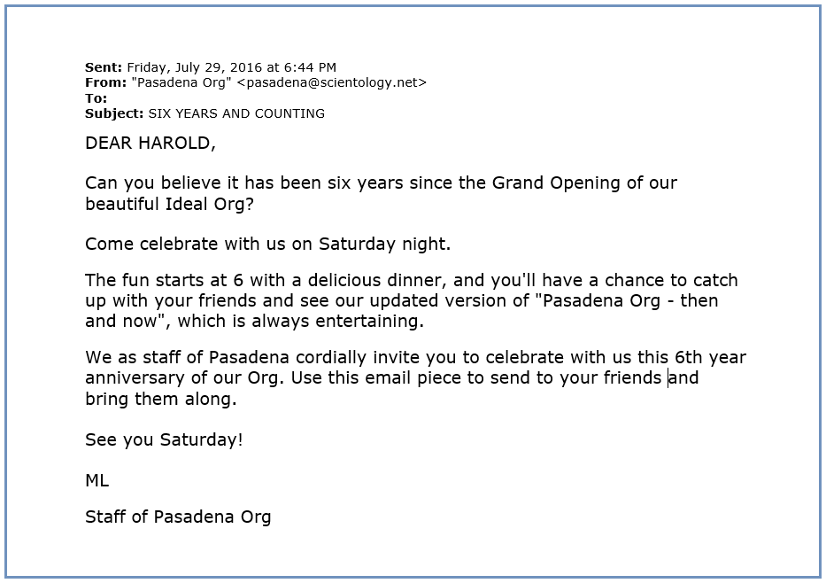Click the pasadena@scientology.net sender address

(332, 82)
